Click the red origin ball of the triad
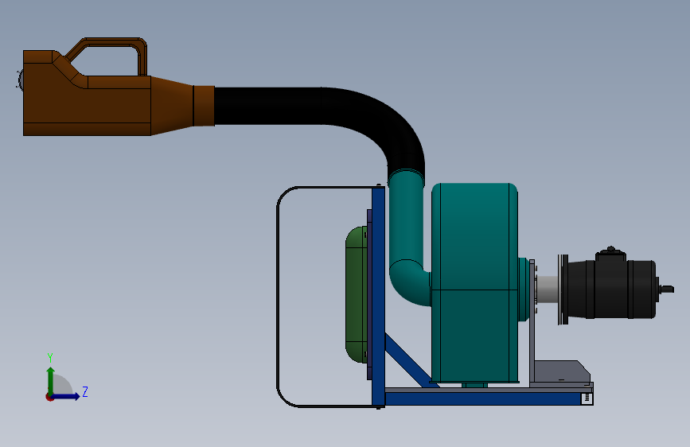The image size is (690, 447). 49,397
